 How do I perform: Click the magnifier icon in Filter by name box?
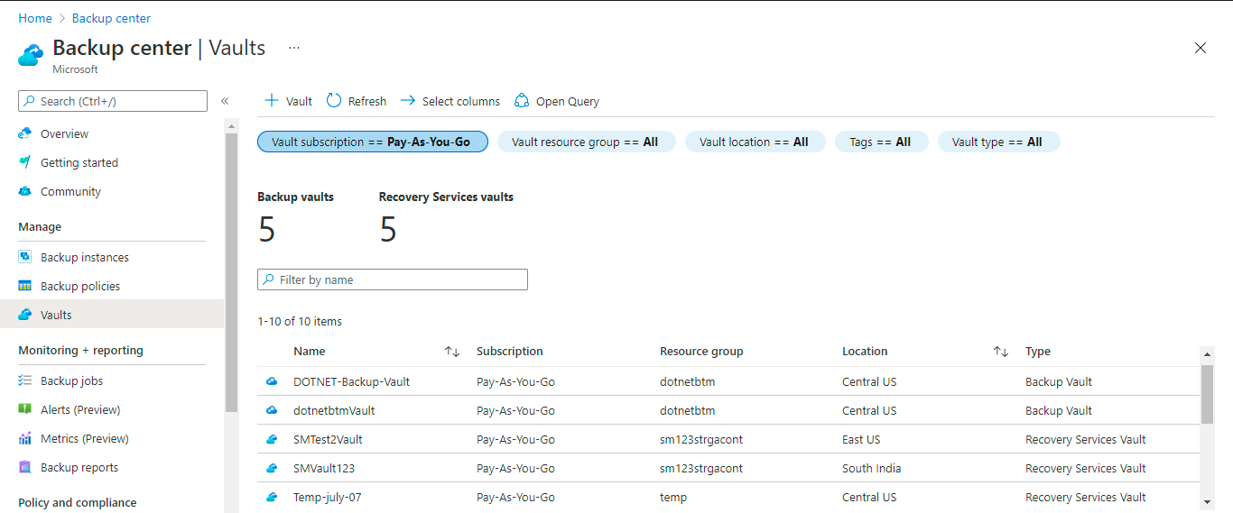(x=269, y=279)
